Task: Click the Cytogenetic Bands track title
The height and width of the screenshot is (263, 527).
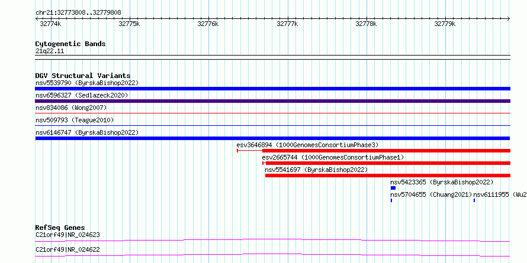Action: tap(70, 44)
